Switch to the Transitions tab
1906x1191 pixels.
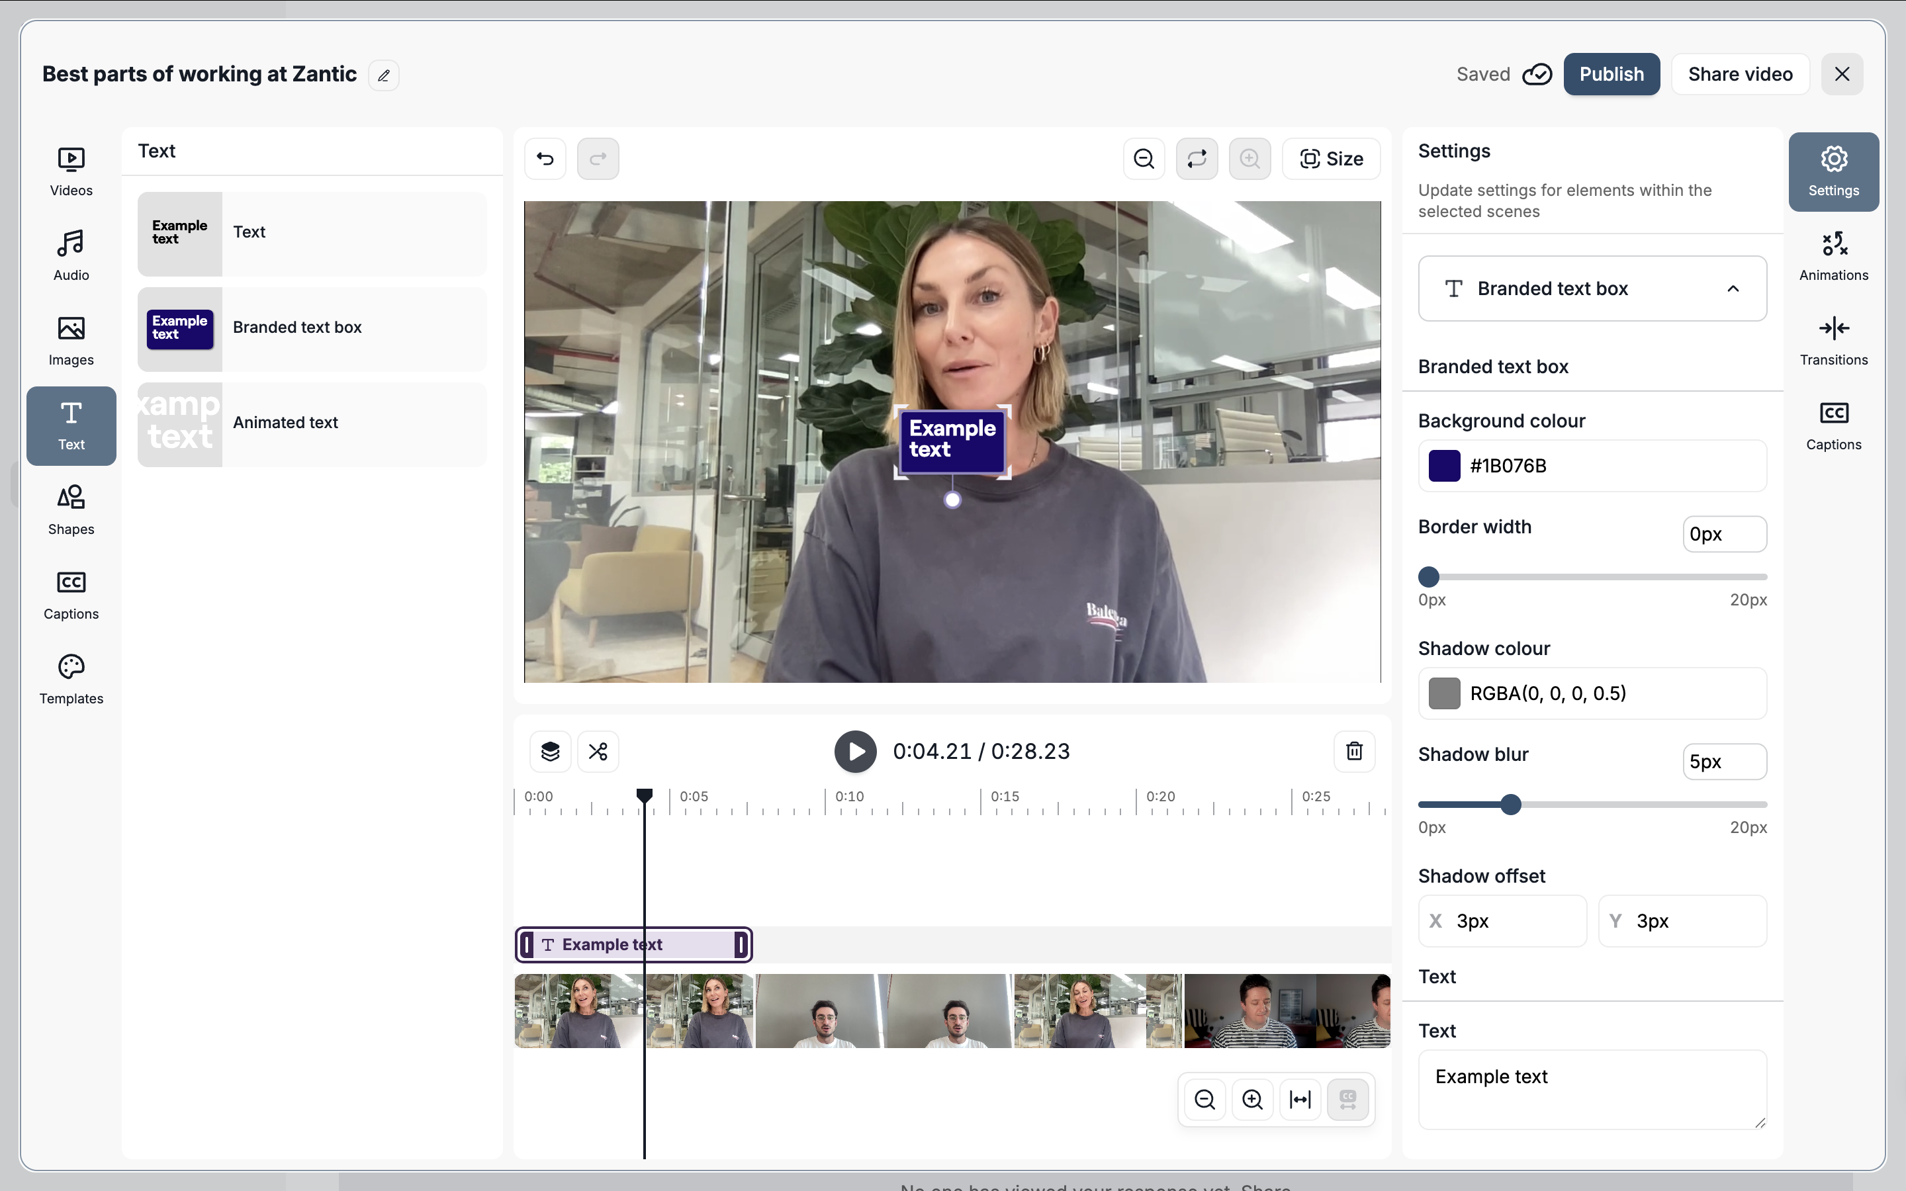[x=1833, y=341]
